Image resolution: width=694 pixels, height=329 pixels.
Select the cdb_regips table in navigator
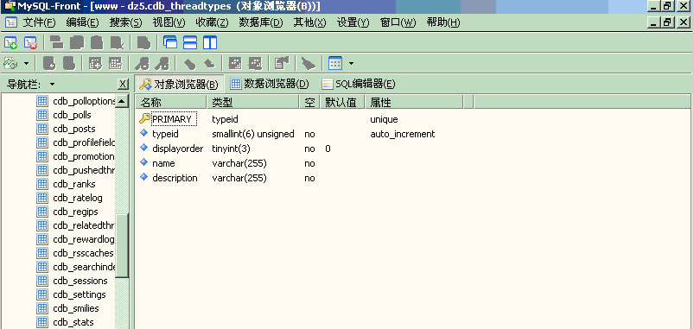coord(67,212)
